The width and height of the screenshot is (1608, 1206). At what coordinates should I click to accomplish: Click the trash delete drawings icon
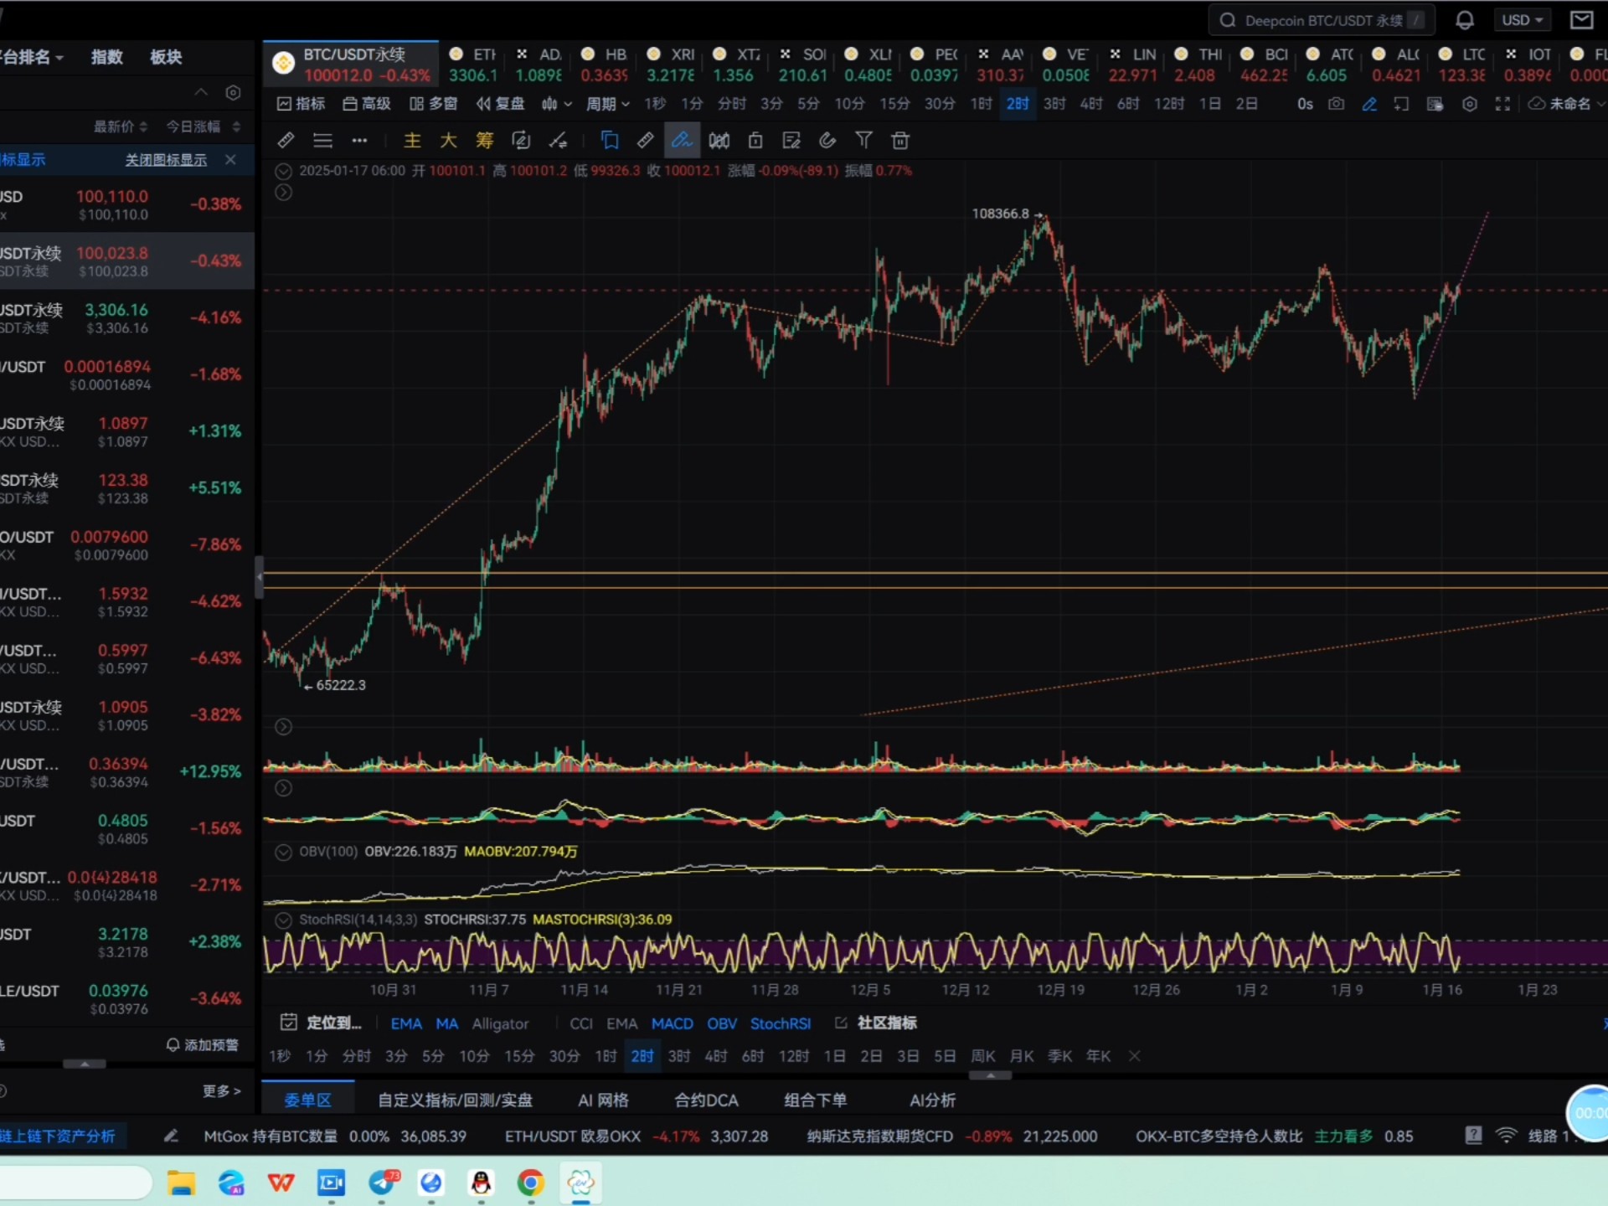pyautogui.click(x=900, y=141)
